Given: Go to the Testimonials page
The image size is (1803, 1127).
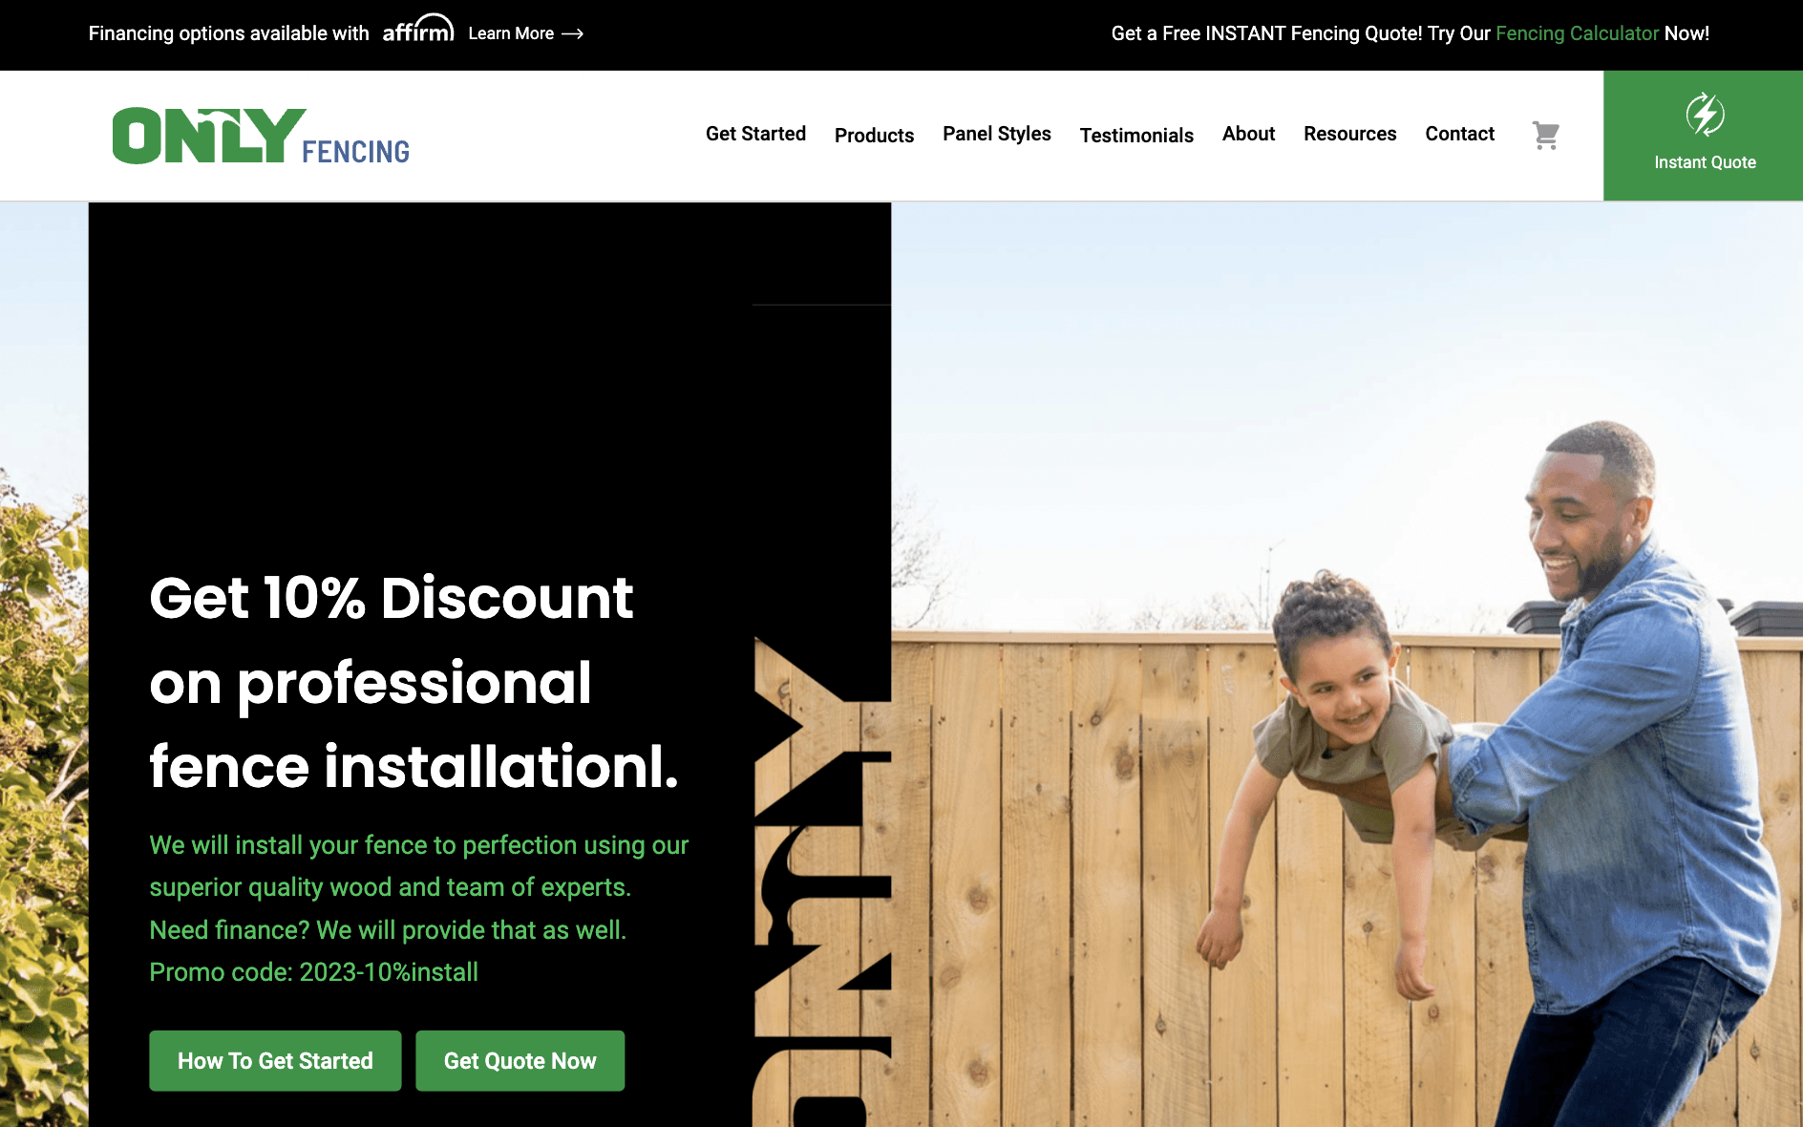Looking at the screenshot, I should 1136,136.
